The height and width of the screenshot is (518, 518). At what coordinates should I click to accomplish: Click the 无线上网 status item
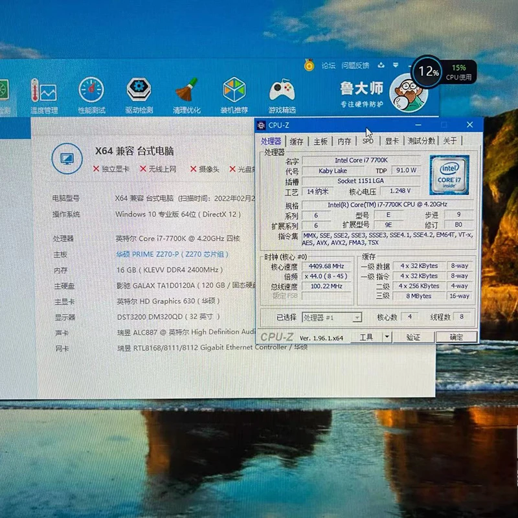158,169
